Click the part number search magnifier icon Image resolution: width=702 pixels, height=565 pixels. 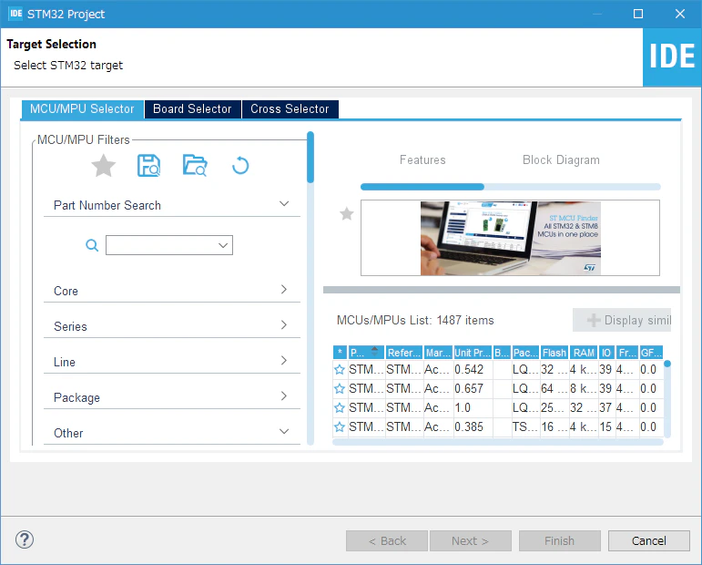92,245
